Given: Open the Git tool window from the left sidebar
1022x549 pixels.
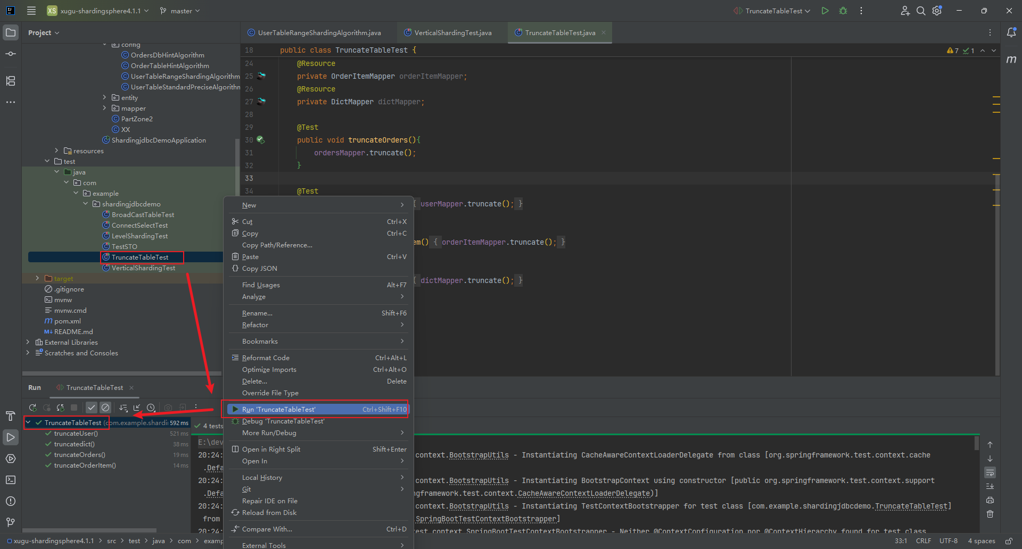Looking at the screenshot, I should 10,522.
